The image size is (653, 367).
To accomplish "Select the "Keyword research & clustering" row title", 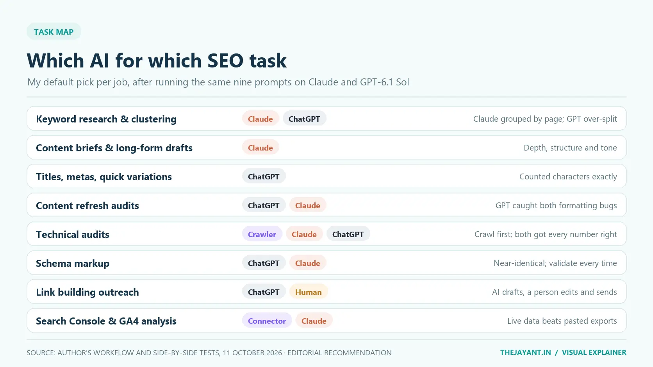I will click(106, 119).
